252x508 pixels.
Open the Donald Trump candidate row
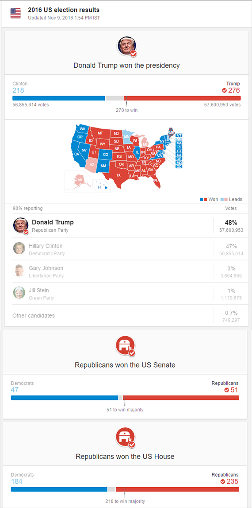[x=128, y=226]
